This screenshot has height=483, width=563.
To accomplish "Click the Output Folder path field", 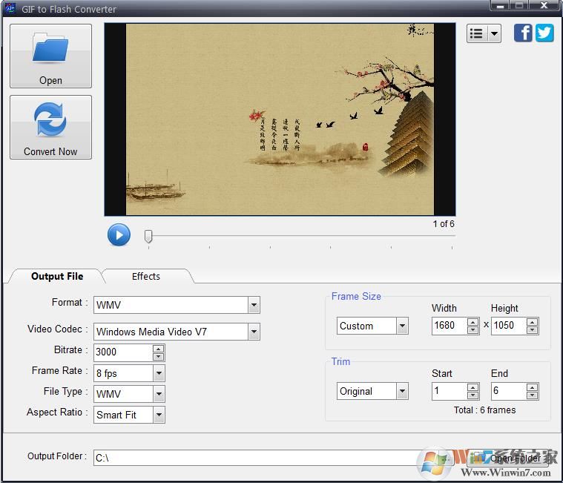I will [266, 458].
